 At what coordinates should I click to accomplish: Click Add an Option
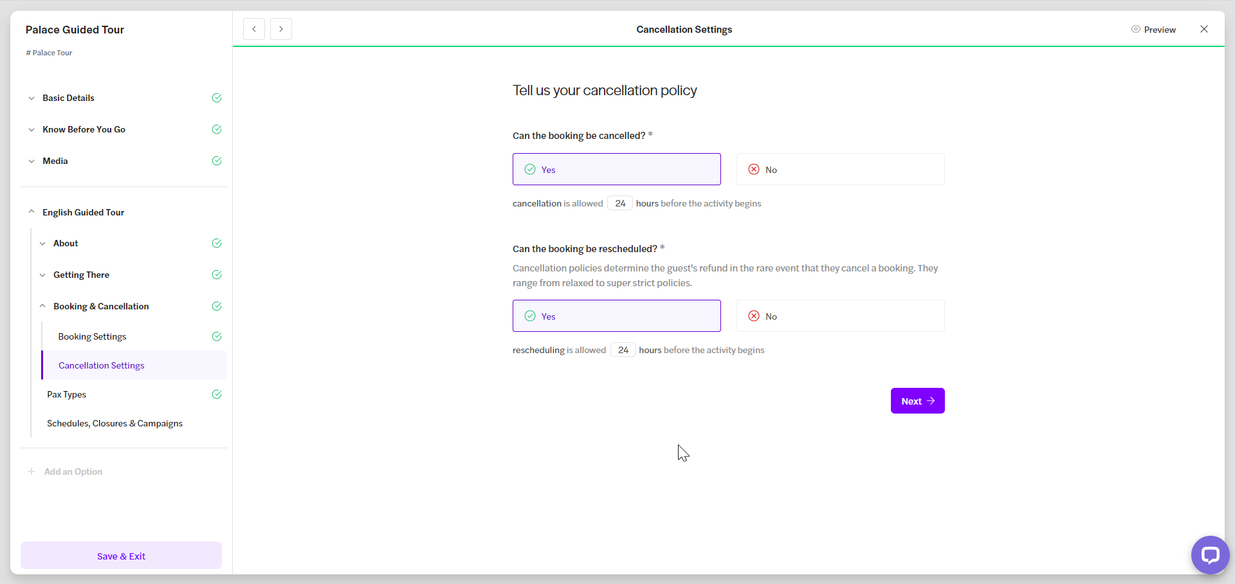pyautogui.click(x=73, y=471)
